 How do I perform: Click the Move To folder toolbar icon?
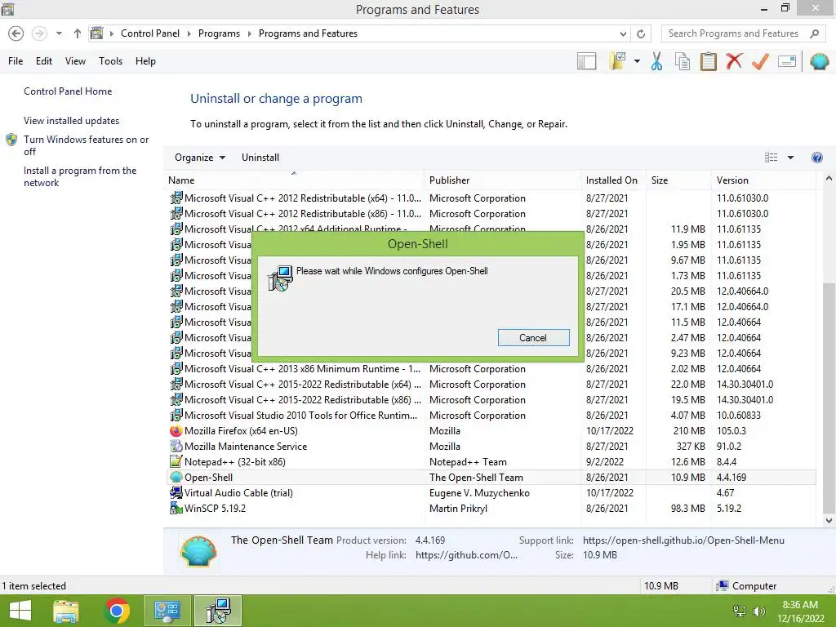(x=617, y=61)
